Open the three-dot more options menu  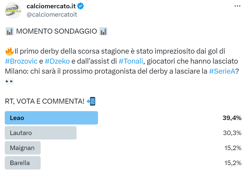[237, 6]
